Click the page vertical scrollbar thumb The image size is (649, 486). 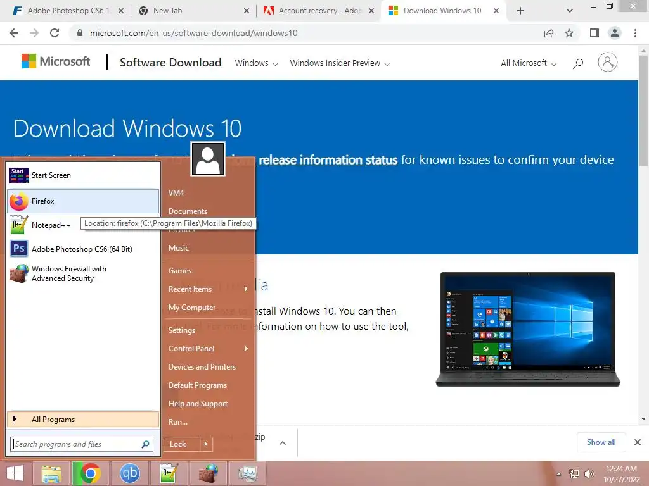643,109
